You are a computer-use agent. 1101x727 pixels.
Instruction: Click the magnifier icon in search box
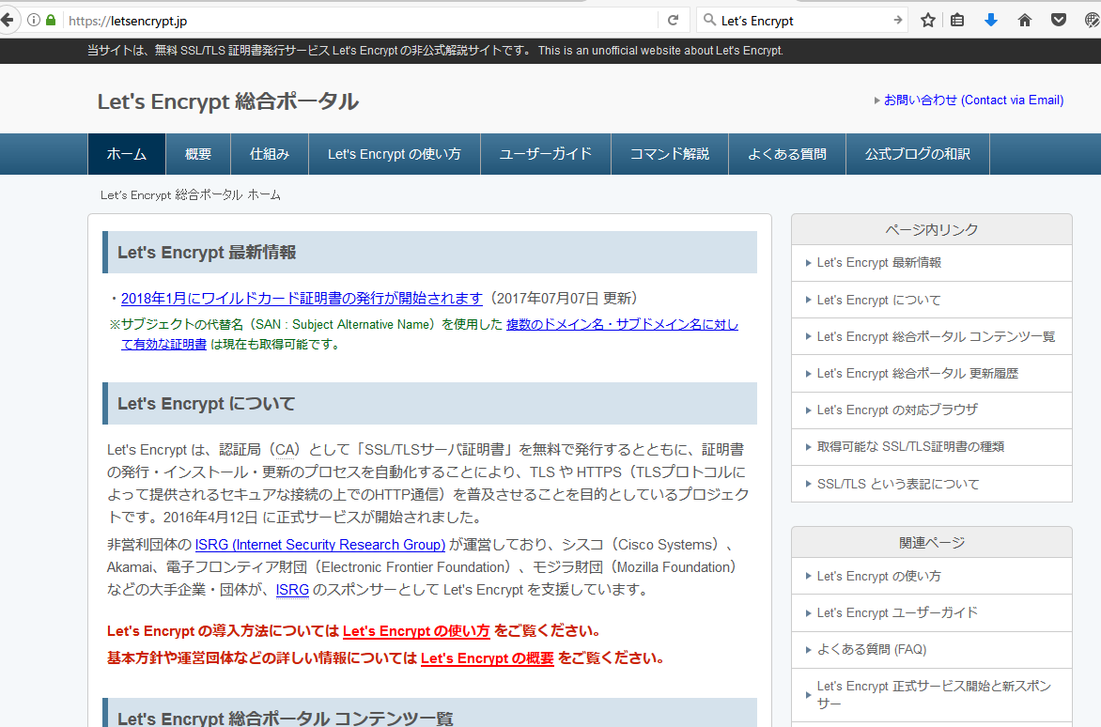(709, 20)
